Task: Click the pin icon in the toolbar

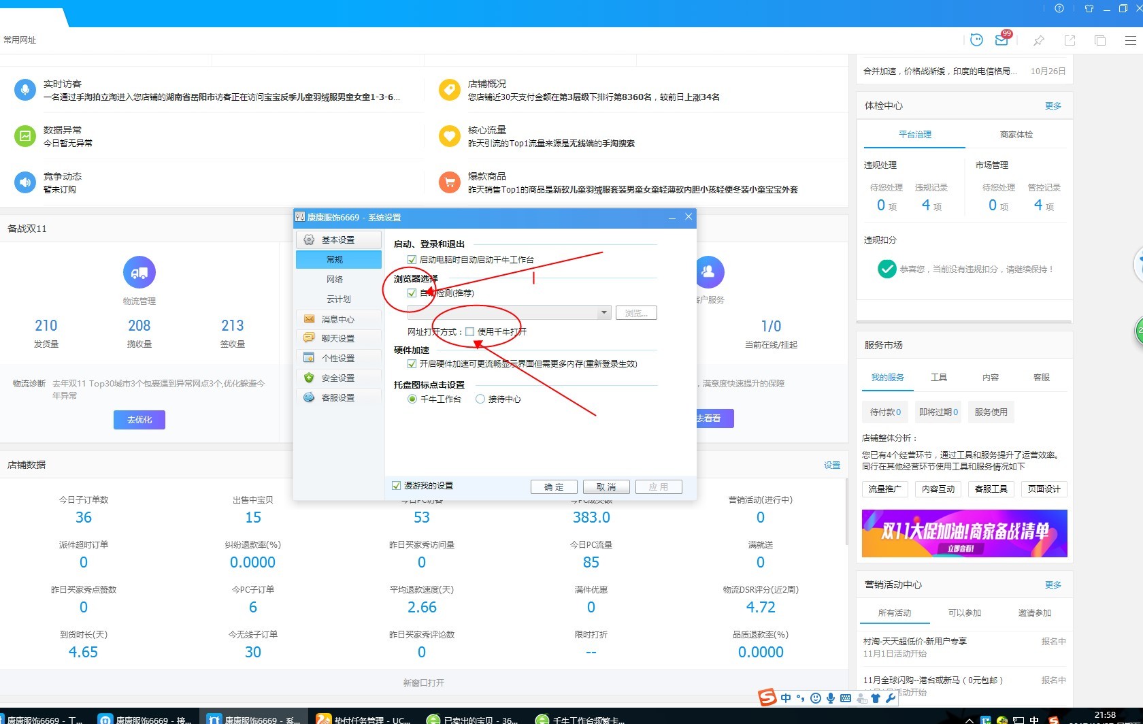Action: coord(1038,40)
